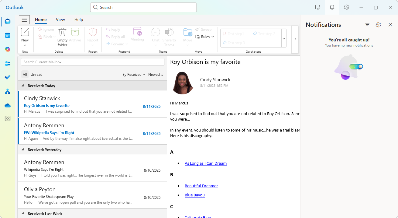Open the notification bell icon
This screenshot has height=218, width=398.
(332, 7)
